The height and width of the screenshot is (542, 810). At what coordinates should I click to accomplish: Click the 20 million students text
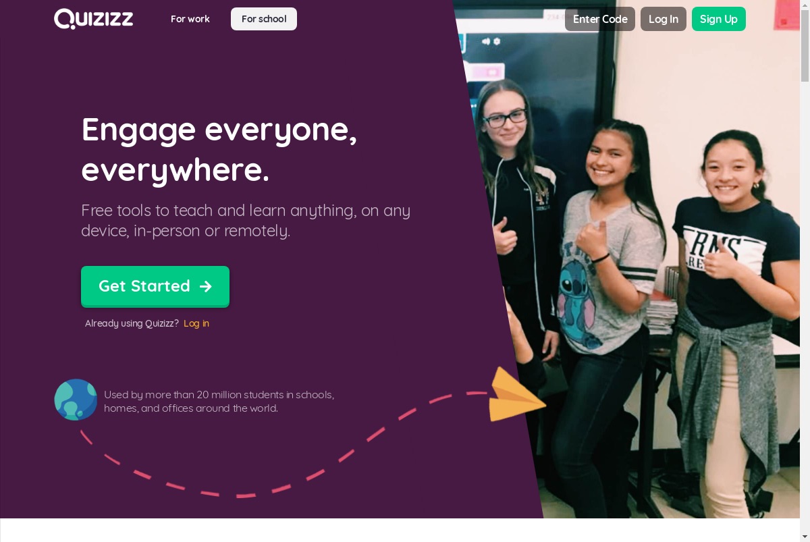click(x=219, y=401)
